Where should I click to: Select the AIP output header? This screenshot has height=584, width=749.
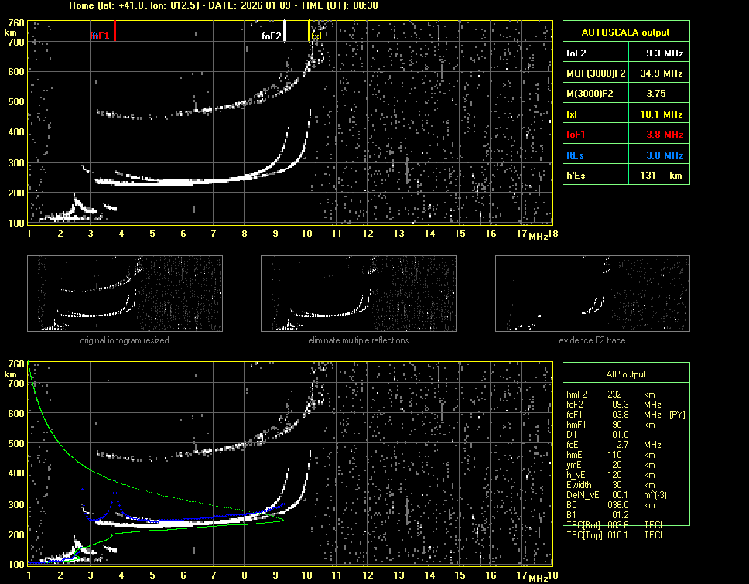pyautogui.click(x=625, y=374)
